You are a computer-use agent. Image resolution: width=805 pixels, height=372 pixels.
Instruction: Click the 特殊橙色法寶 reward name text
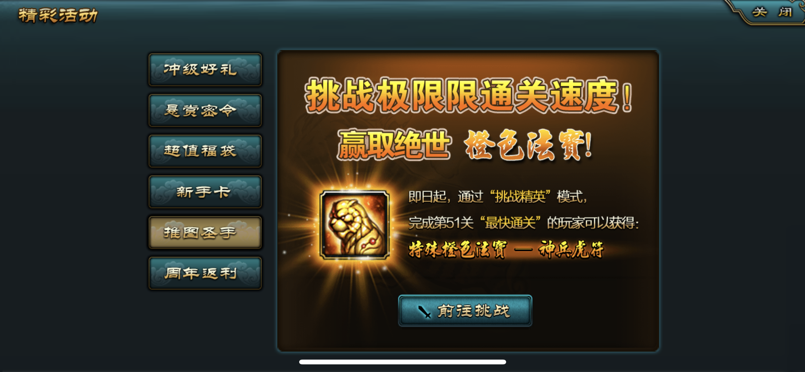coord(458,250)
